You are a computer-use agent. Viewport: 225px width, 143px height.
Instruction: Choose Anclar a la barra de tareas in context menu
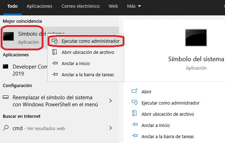(87, 74)
